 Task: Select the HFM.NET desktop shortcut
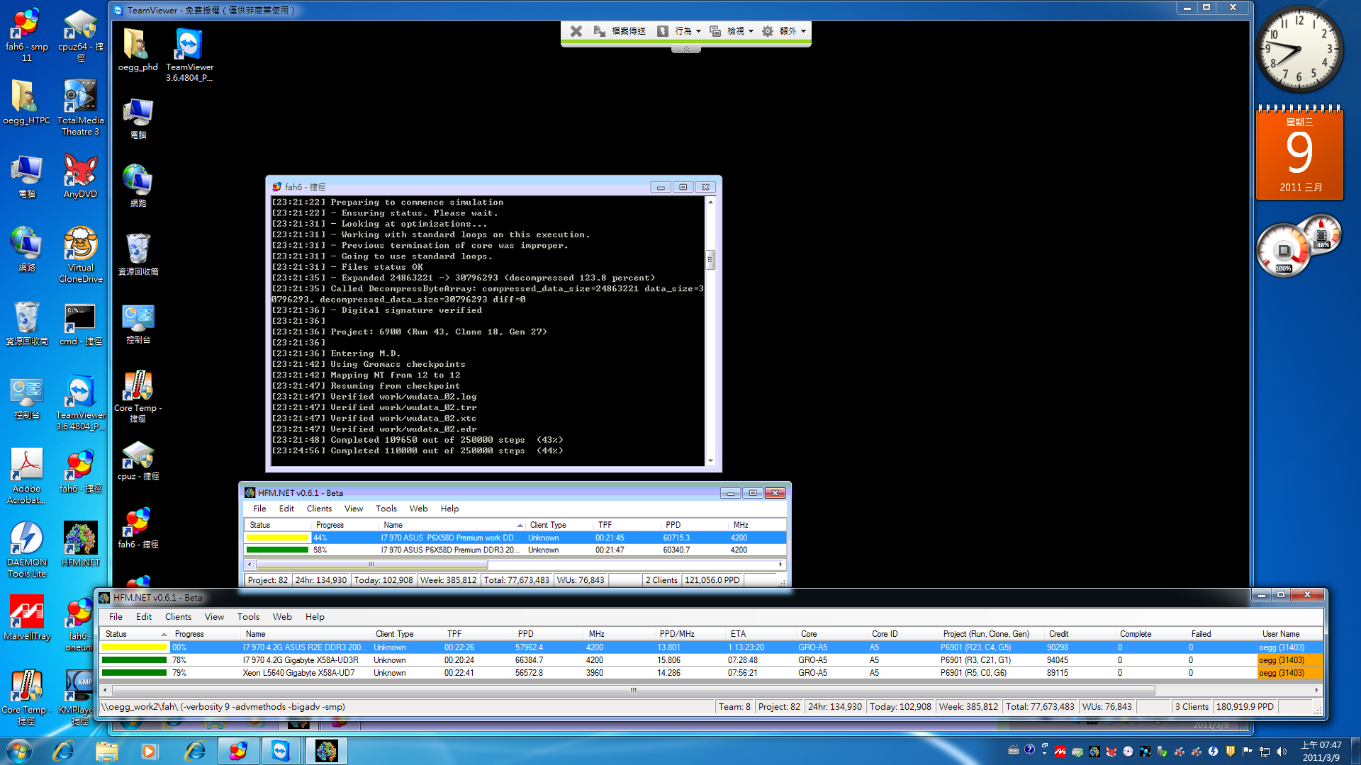80,544
